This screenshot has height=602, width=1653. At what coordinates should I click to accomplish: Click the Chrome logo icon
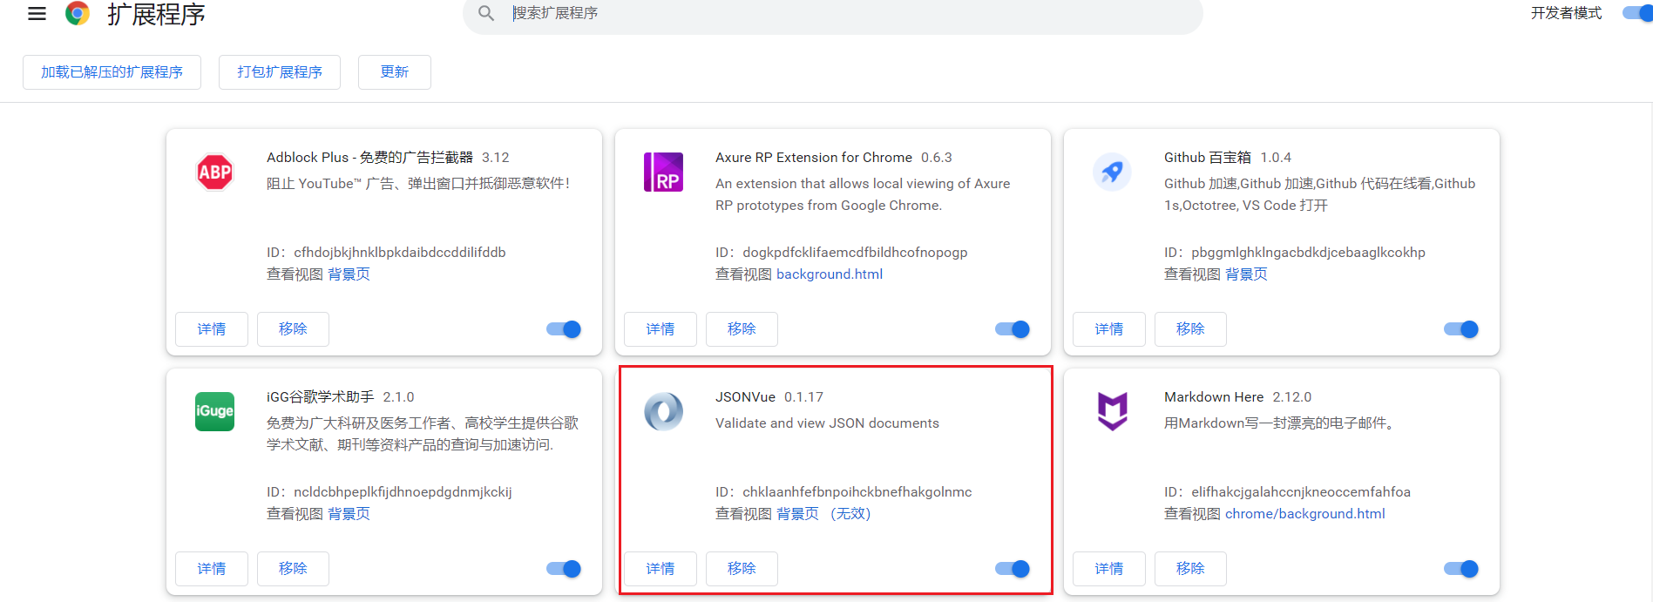(78, 13)
